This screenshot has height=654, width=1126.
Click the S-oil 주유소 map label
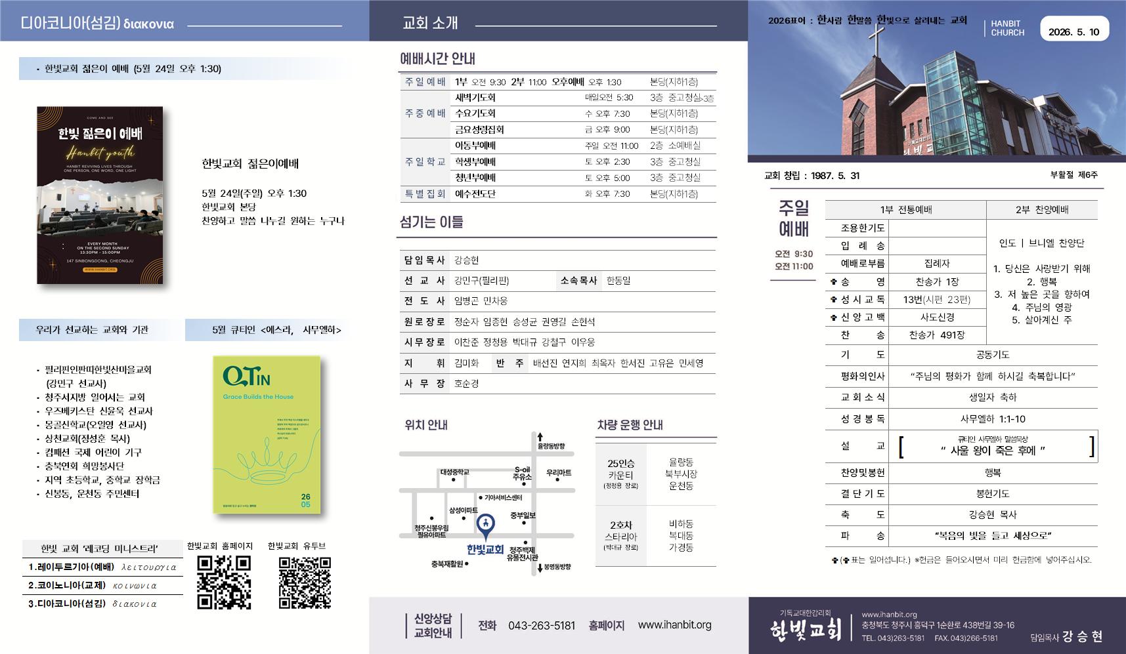click(523, 474)
